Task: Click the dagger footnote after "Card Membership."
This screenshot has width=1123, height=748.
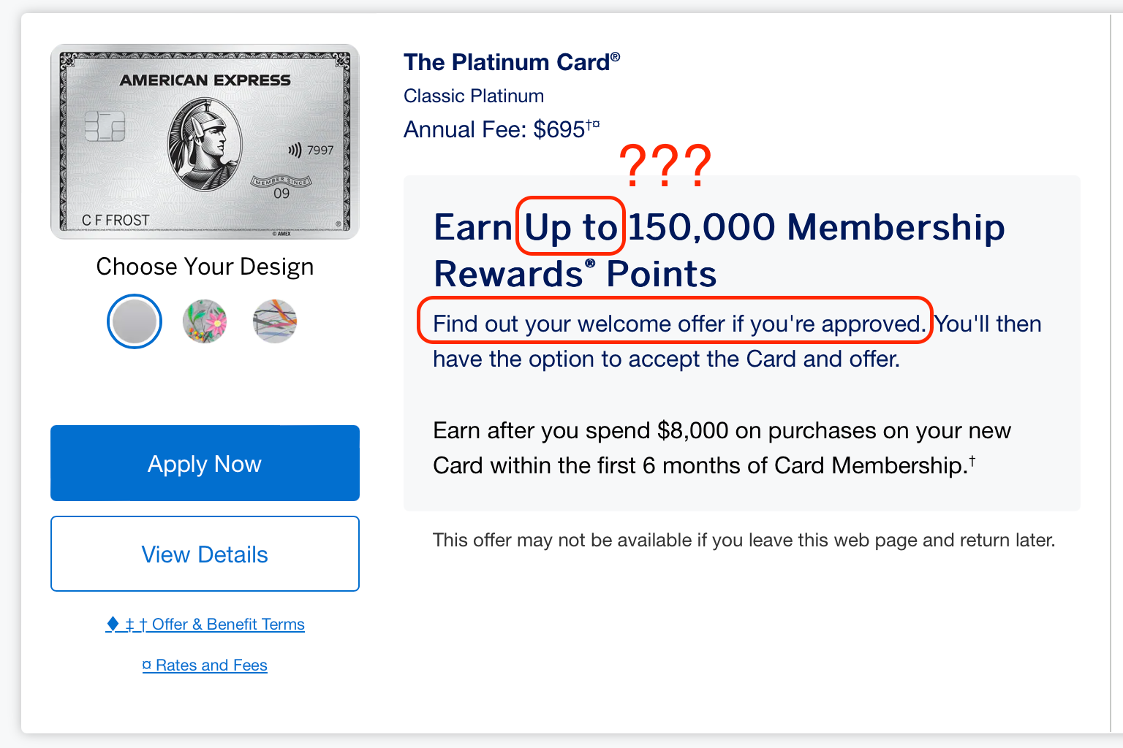Action: click(972, 461)
